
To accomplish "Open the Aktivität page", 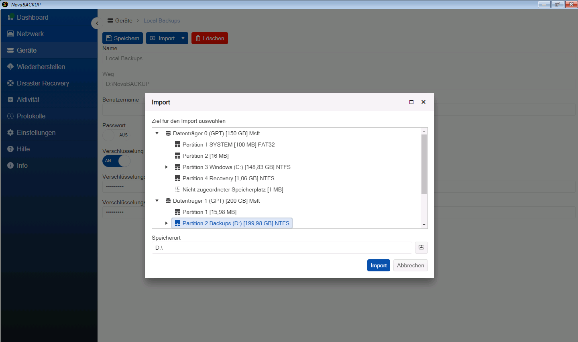I will click(49, 100).
